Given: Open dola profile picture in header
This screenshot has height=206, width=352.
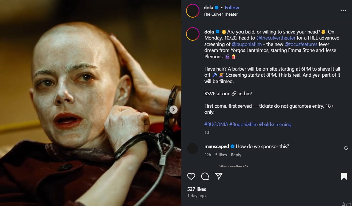Looking at the screenshot, I should coord(193,11).
